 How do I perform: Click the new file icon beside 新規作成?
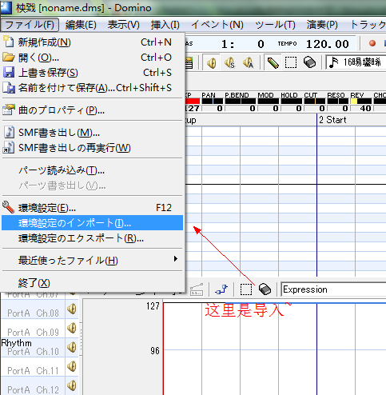(8, 42)
